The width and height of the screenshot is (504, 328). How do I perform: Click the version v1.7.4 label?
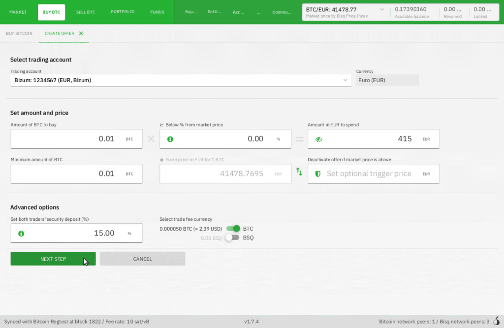[x=252, y=322]
